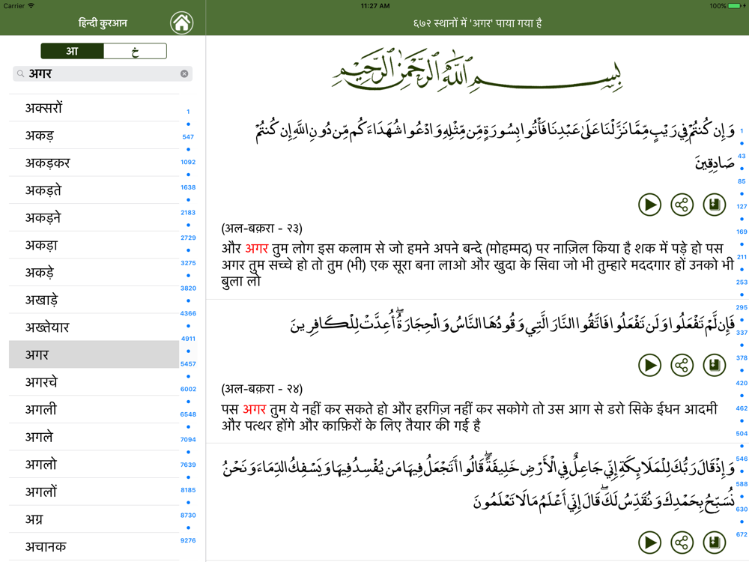
Task: Play audio for the third verse result
Action: click(x=649, y=543)
